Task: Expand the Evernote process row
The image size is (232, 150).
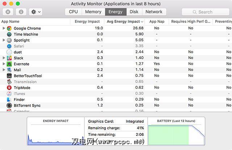Action: [4, 64]
